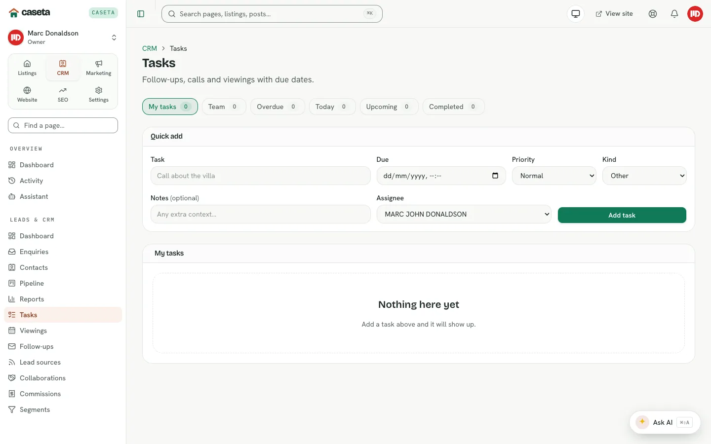
Task: Open Follow-ups in the sidebar
Action: pos(63,346)
